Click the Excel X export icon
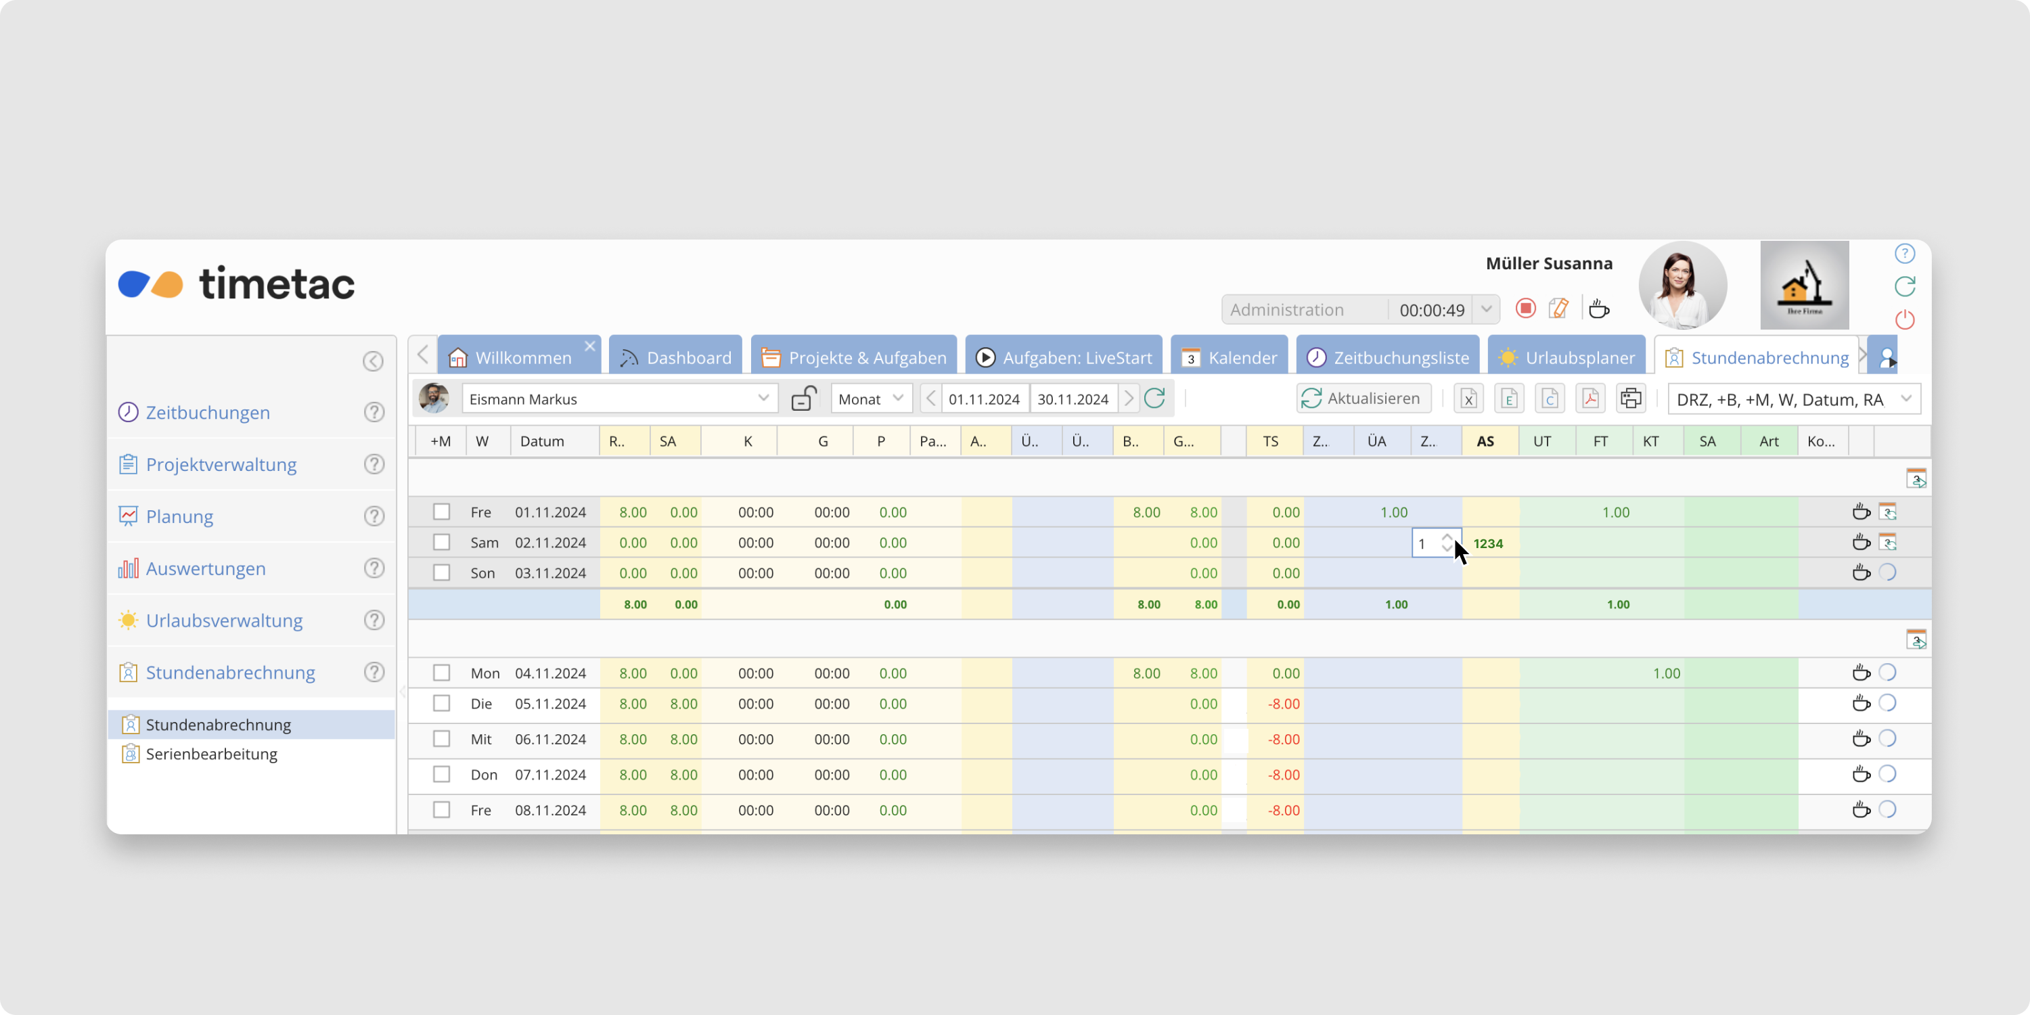This screenshot has width=2030, height=1015. point(1468,399)
